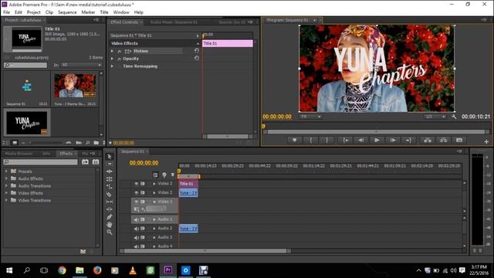This screenshot has width=494, height=278.
Task: Click Add Marker in Program monitor
Action: [294, 141]
